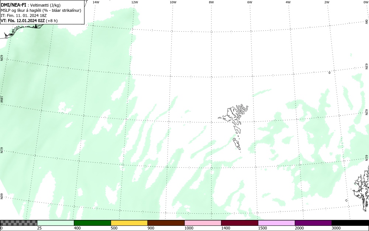Viewport: 369px width, 231px height.
Task: Click the gray checkered 0–25 legend swatch
Action: pyautogui.click(x=18, y=223)
